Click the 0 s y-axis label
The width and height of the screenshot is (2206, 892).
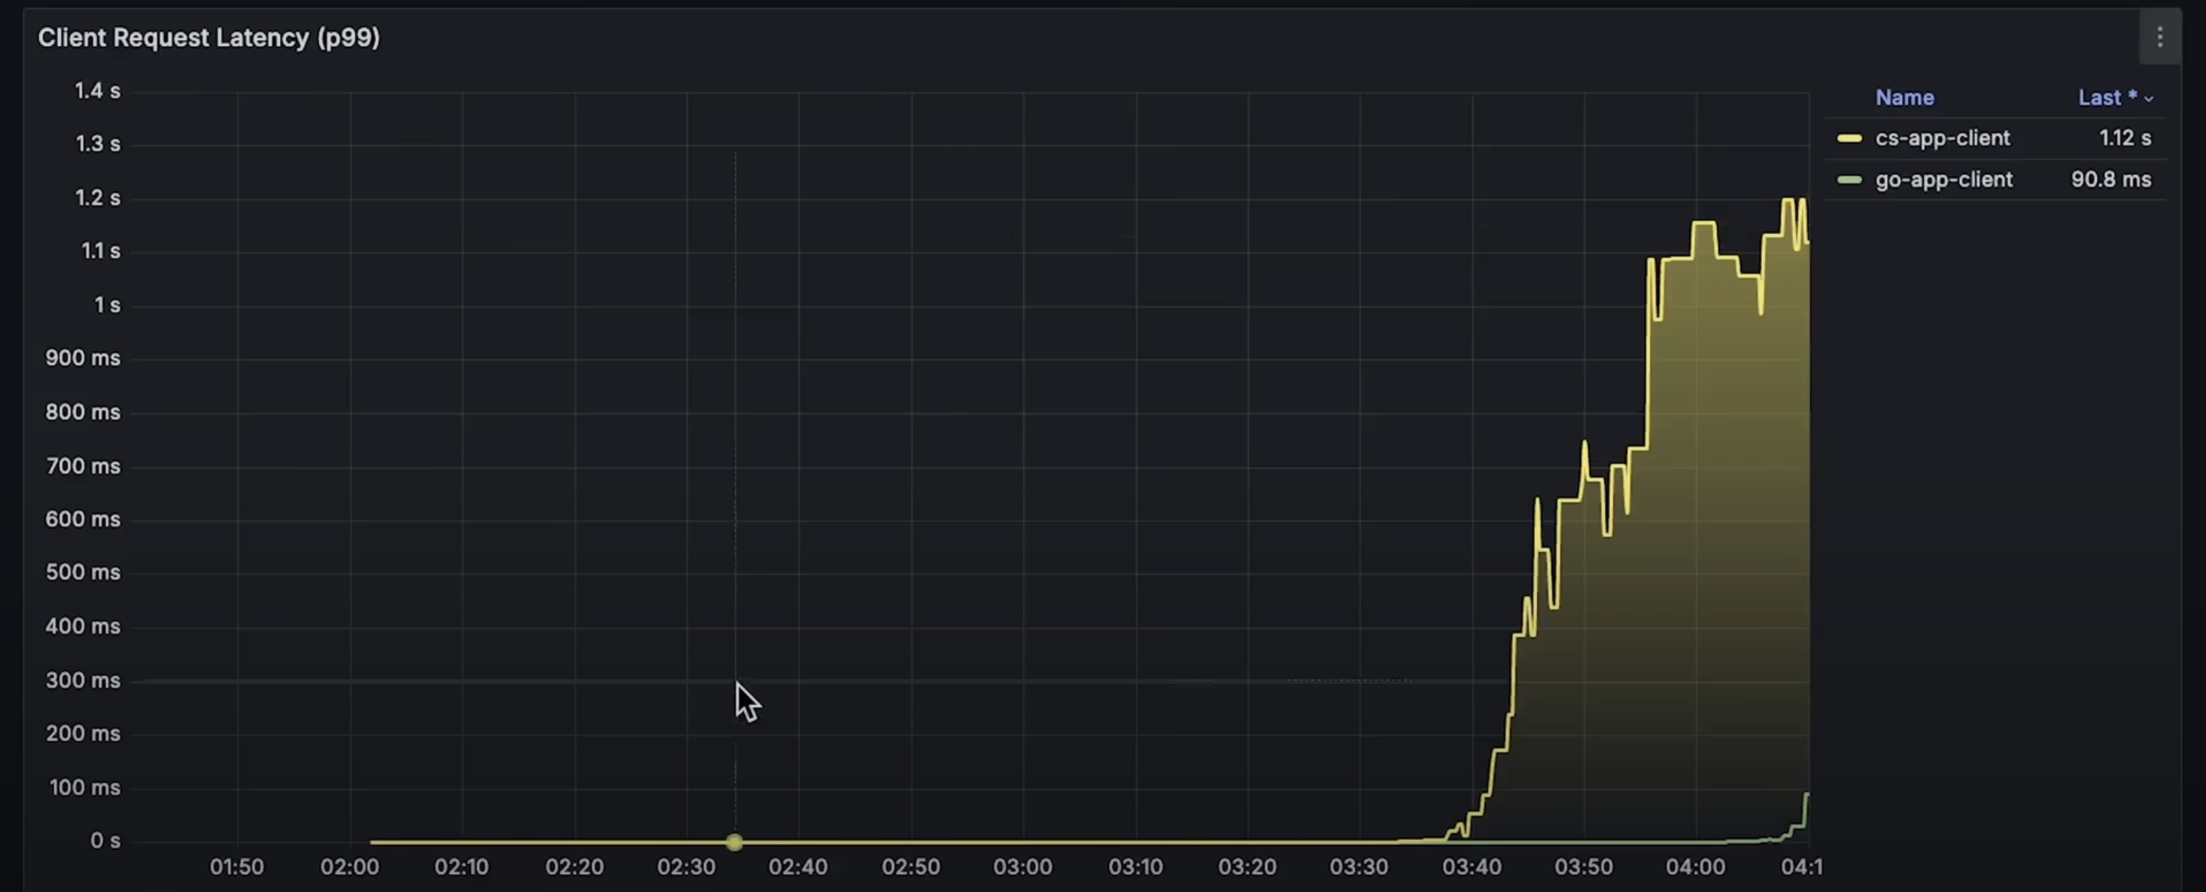(105, 841)
